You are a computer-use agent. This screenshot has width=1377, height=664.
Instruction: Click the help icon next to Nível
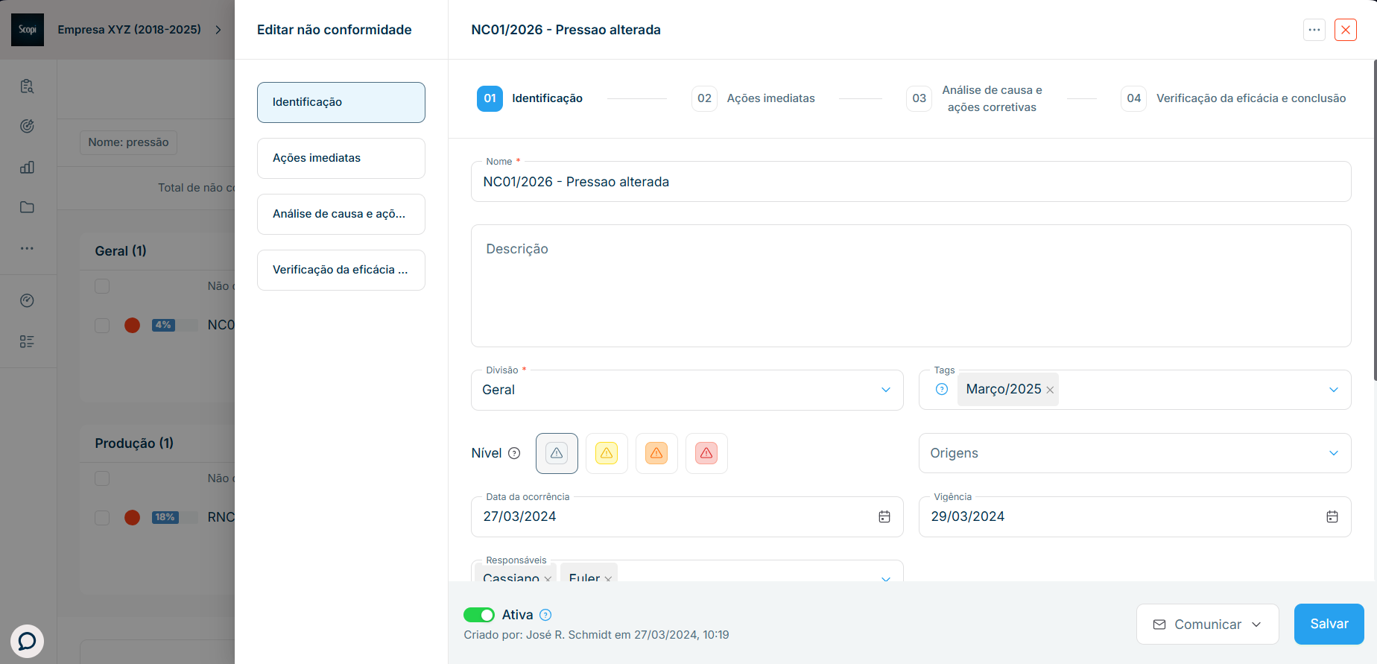[x=514, y=453]
